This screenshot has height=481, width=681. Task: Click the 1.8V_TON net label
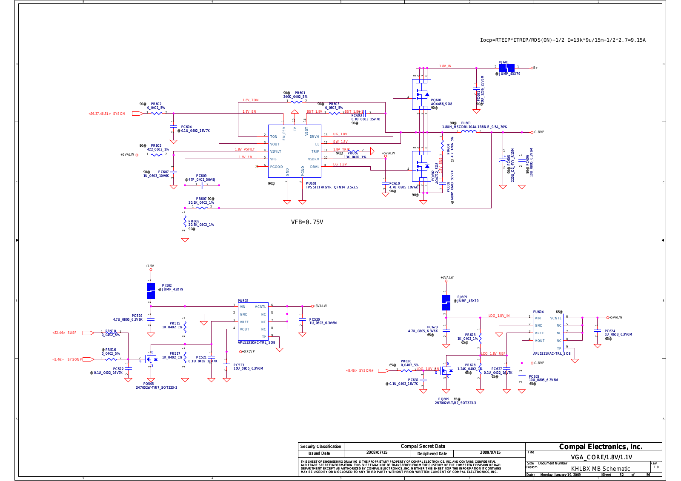click(251, 100)
